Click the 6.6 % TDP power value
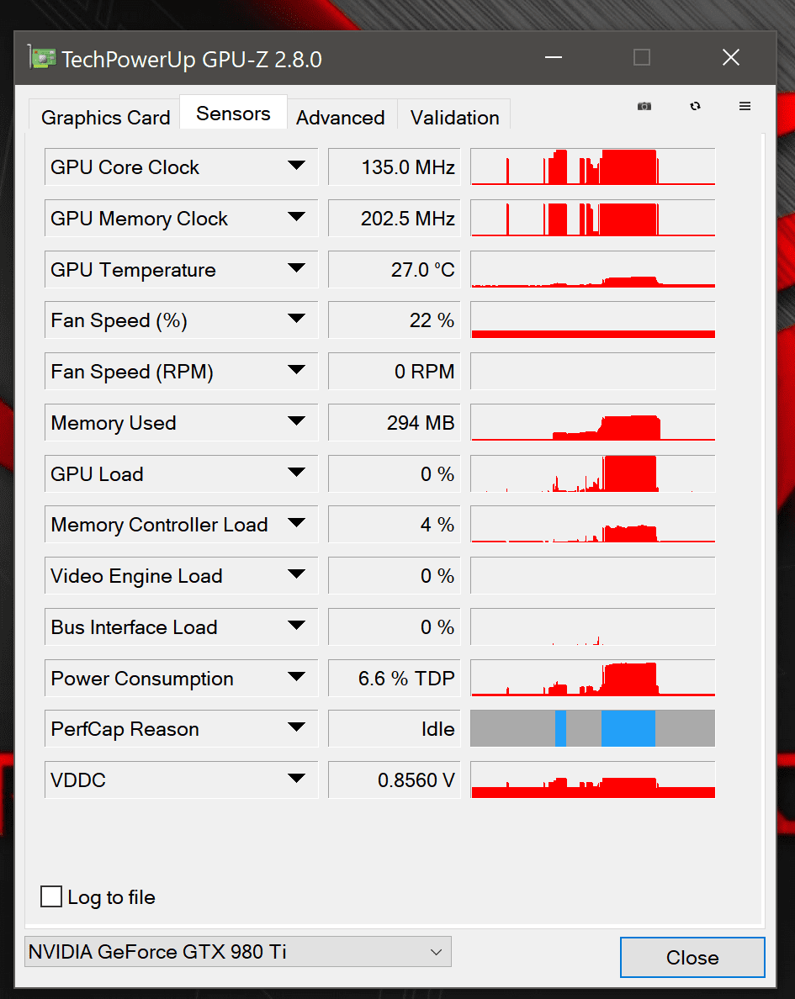795x999 pixels. click(394, 678)
